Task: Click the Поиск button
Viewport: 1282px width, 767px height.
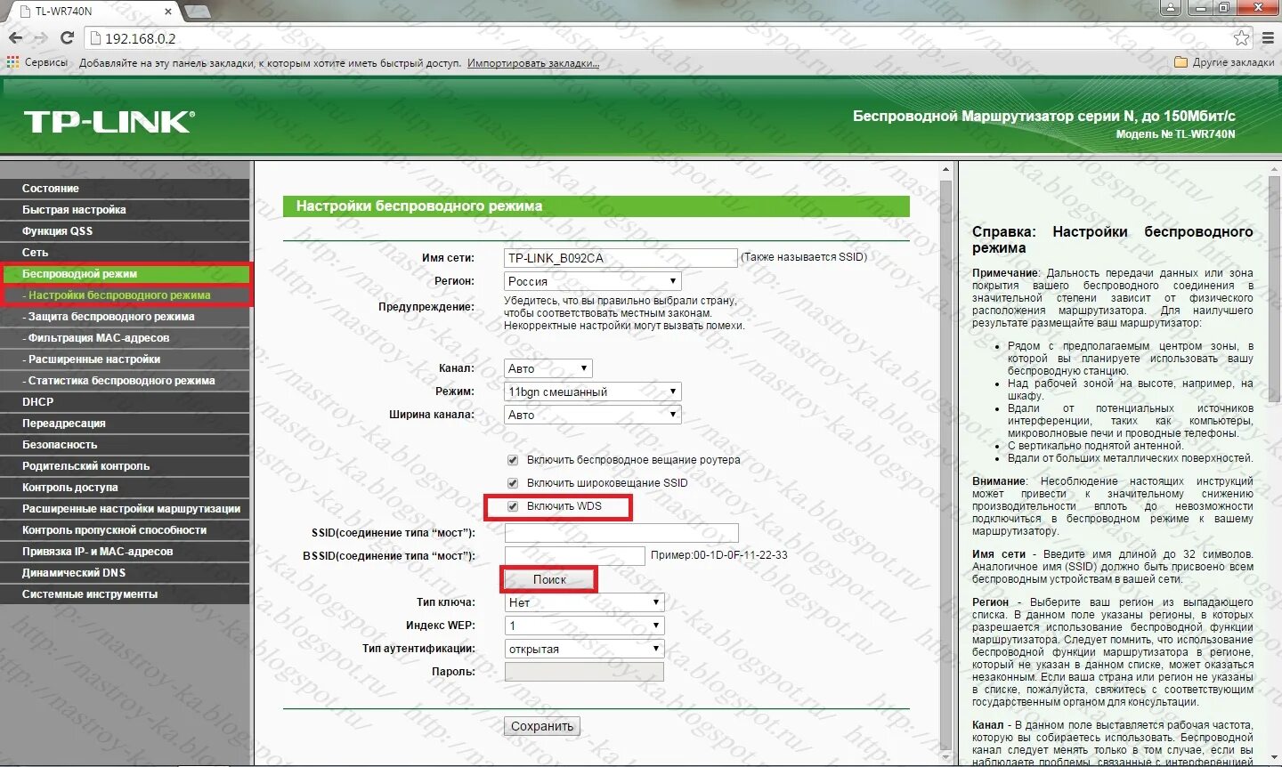Action: coord(549,579)
